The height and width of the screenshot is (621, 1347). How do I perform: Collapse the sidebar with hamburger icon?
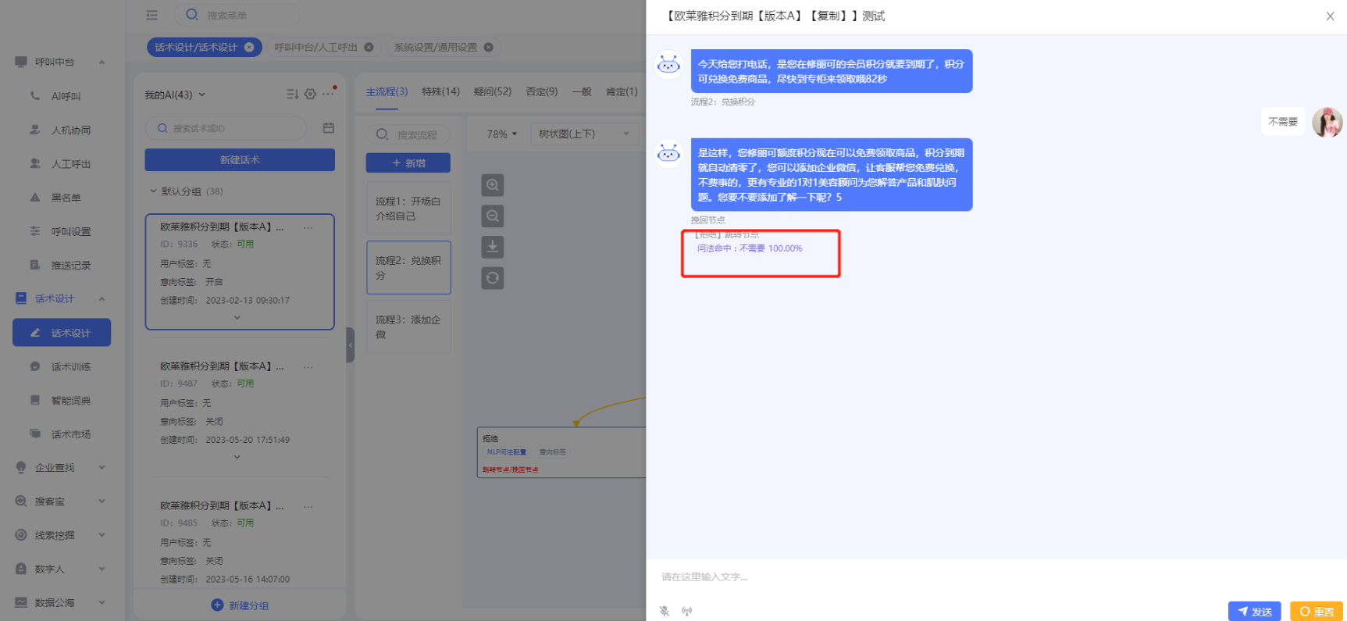click(151, 15)
